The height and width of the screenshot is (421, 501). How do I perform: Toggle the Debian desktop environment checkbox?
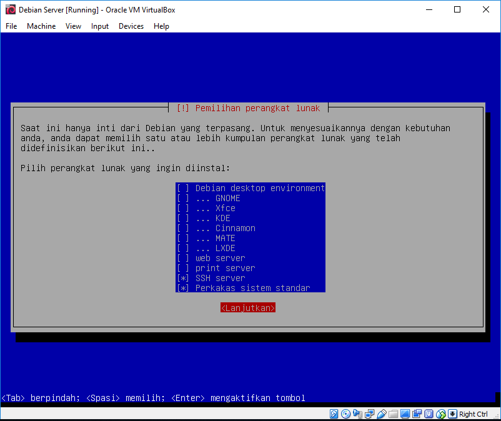(183, 188)
